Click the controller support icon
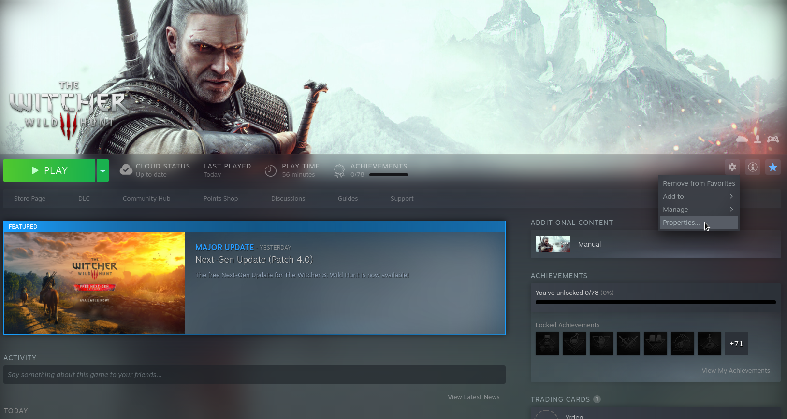This screenshot has height=419, width=787. point(773,139)
